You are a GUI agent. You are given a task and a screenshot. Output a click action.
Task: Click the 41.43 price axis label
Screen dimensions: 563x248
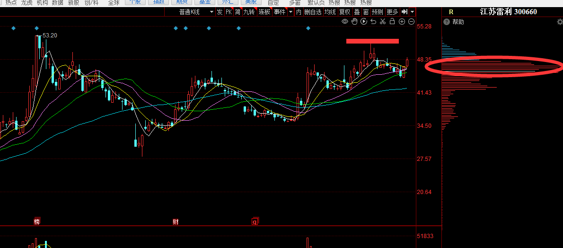(425, 92)
